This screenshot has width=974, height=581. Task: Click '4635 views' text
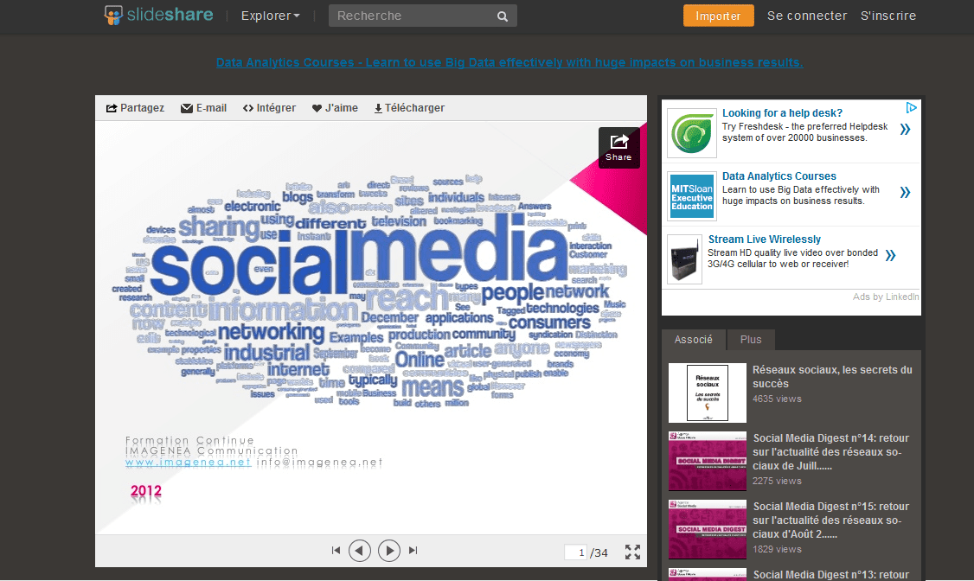click(x=777, y=399)
